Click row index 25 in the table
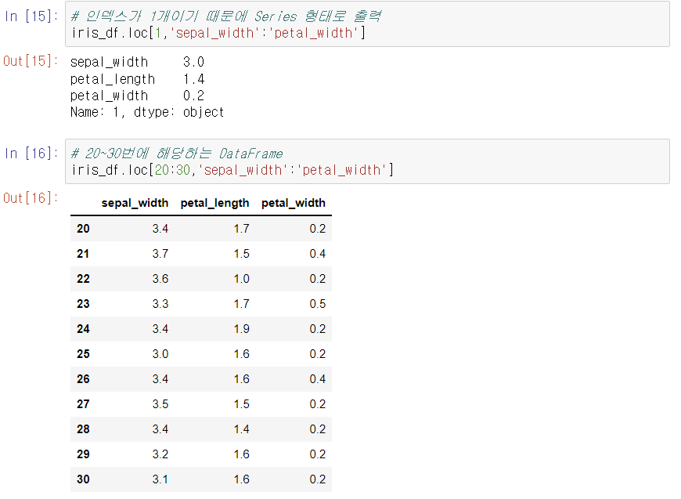Viewport: 681px width, 499px height. (x=83, y=354)
